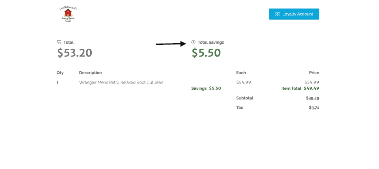
Task: Click the Each price $54.99
Action: 244,82
